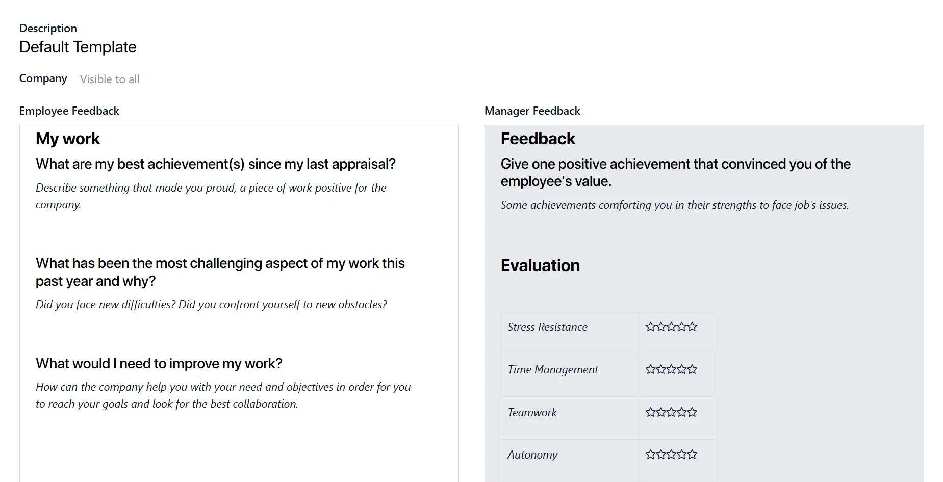Click the third star for Stress Resistance

click(671, 327)
